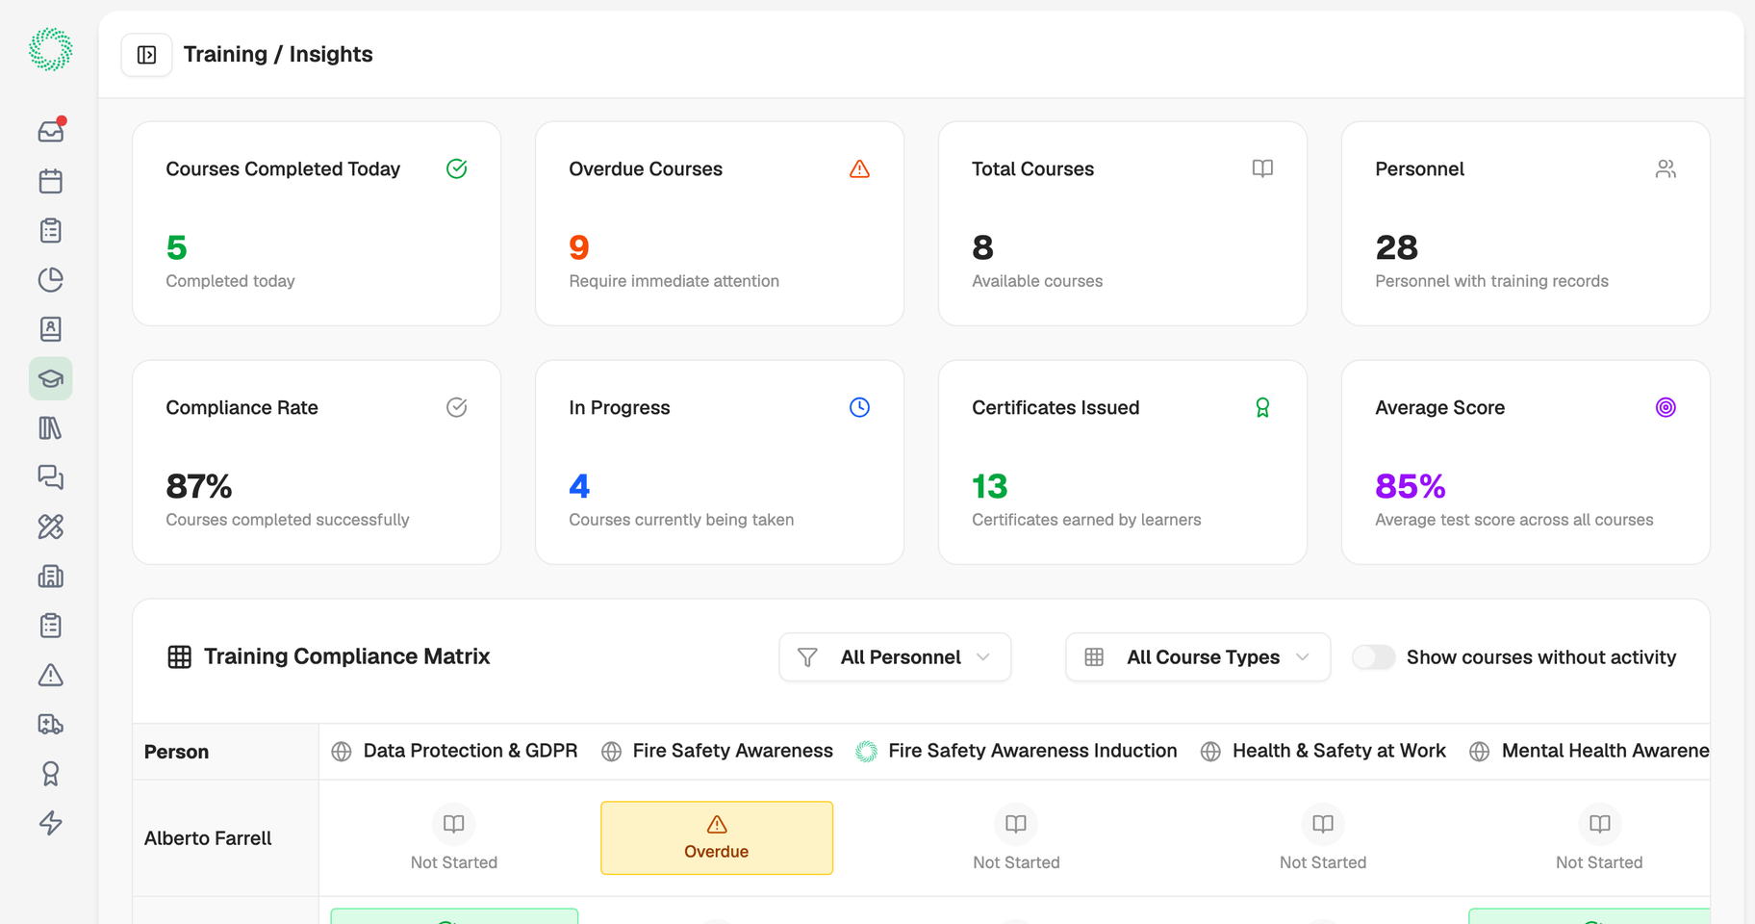Open the pie chart reports icon in the sidebar

point(51,280)
